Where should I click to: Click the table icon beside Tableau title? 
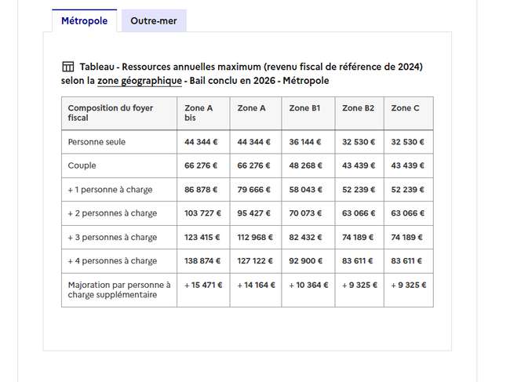(x=68, y=67)
